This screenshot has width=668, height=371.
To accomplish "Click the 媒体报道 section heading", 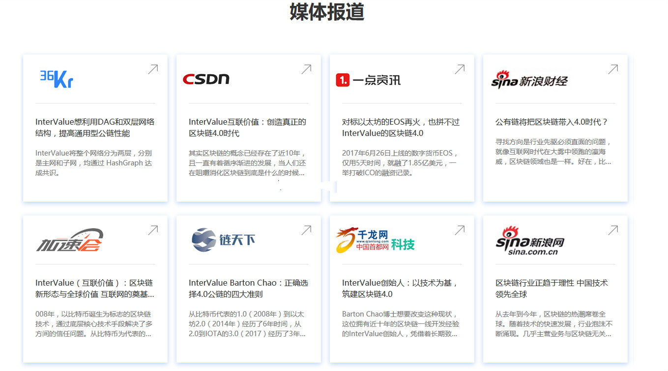I will 327,11.
